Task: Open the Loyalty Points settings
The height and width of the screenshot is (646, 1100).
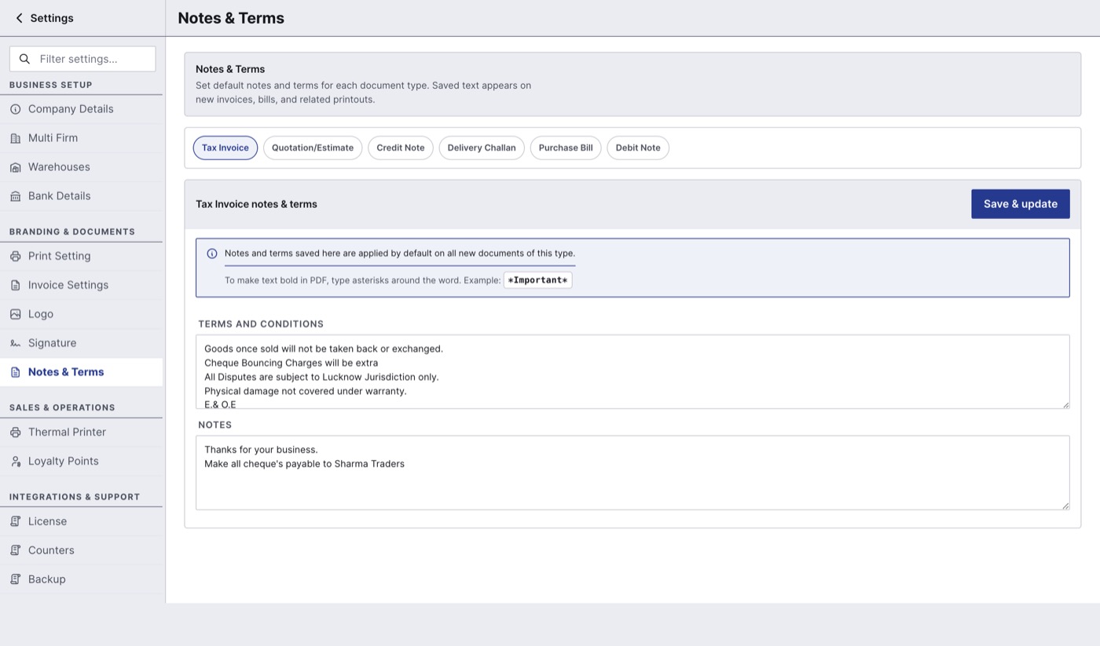Action: coord(82,462)
